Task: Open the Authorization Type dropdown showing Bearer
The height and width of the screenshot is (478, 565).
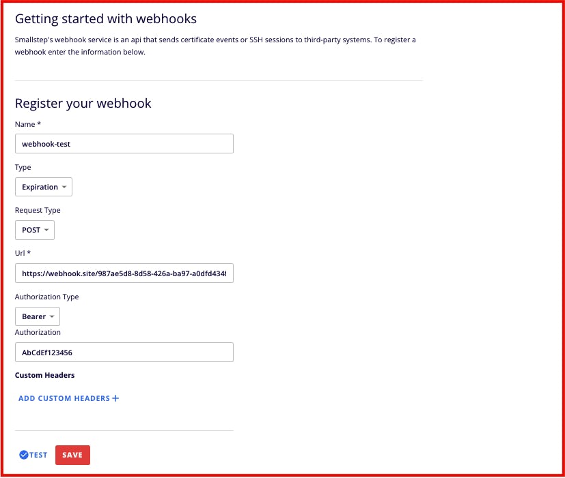Action: coord(38,316)
